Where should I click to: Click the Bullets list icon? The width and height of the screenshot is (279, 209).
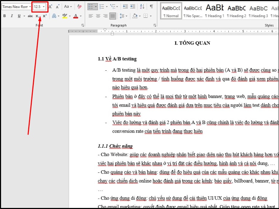(x=91, y=7)
